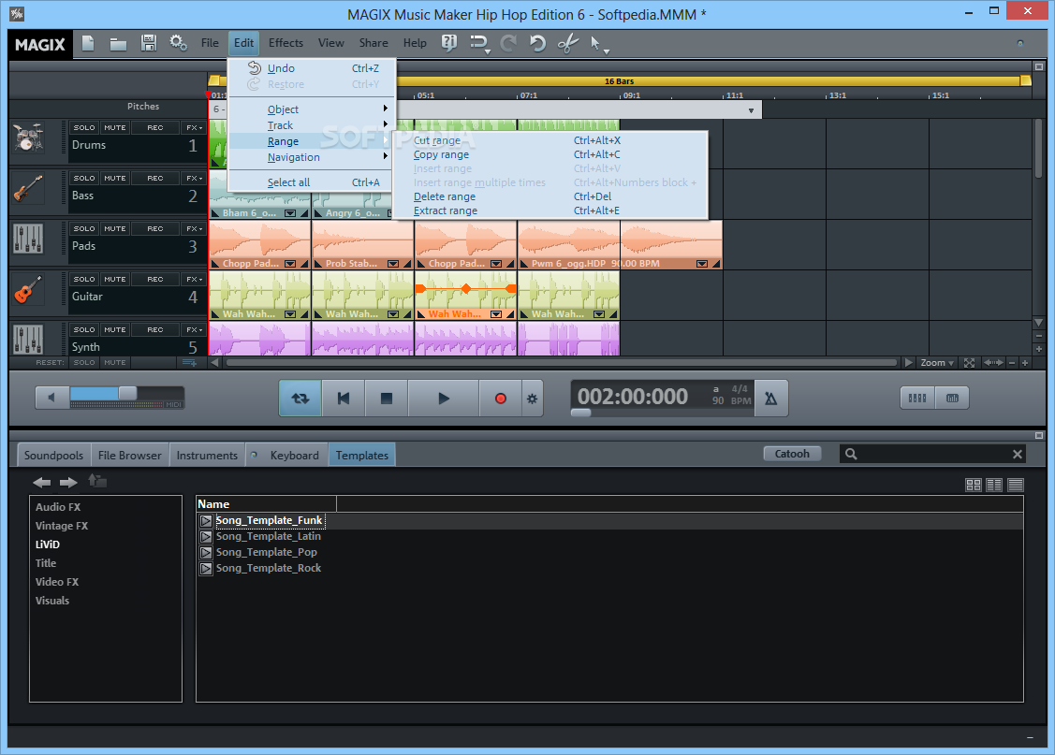Mute the Bass track
Image resolution: width=1055 pixels, height=755 pixels.
(115, 178)
